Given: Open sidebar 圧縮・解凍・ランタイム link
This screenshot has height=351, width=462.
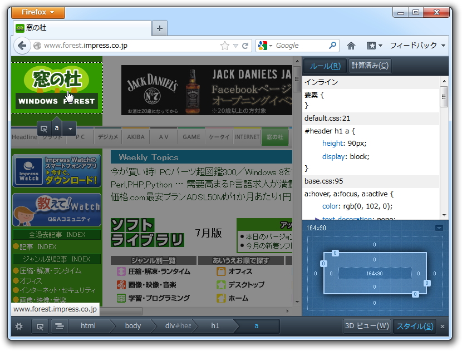Looking at the screenshot, I should [x=50, y=271].
